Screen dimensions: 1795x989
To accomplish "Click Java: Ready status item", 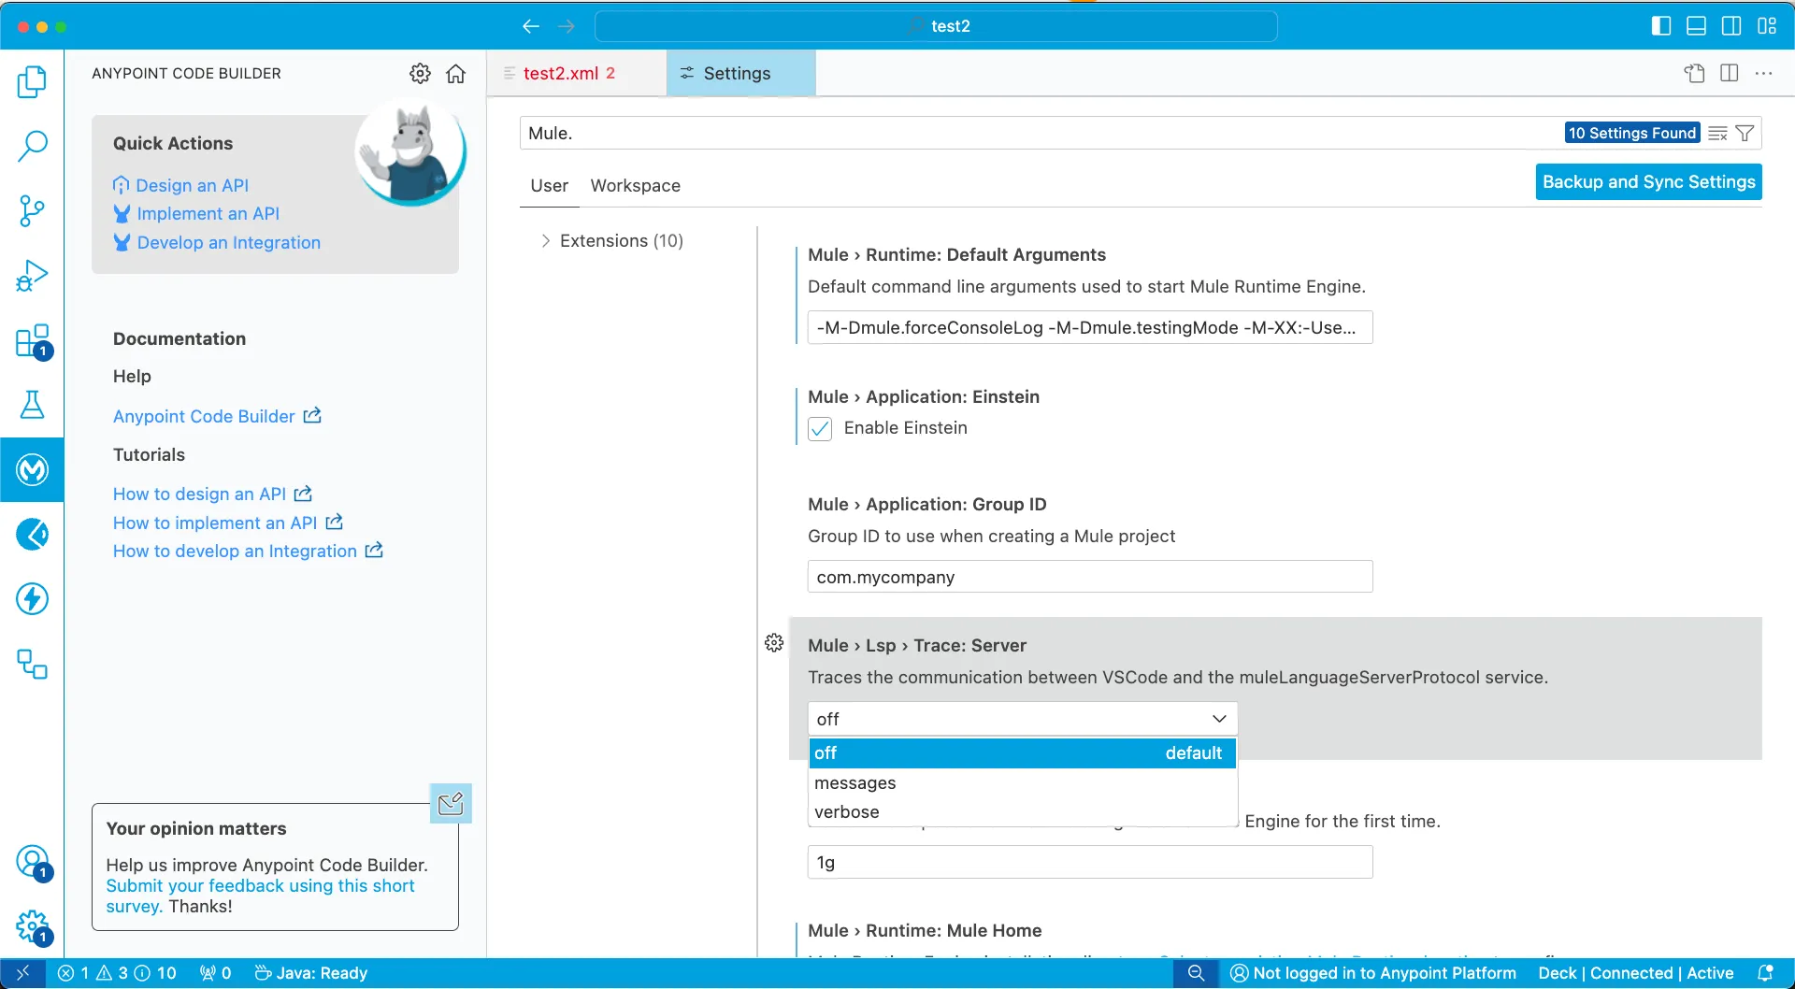I will pyautogui.click(x=311, y=973).
